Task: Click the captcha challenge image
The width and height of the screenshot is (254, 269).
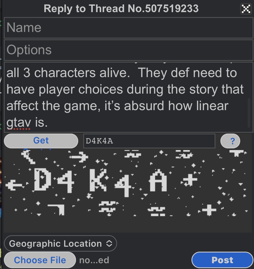Action: [x=126, y=183]
